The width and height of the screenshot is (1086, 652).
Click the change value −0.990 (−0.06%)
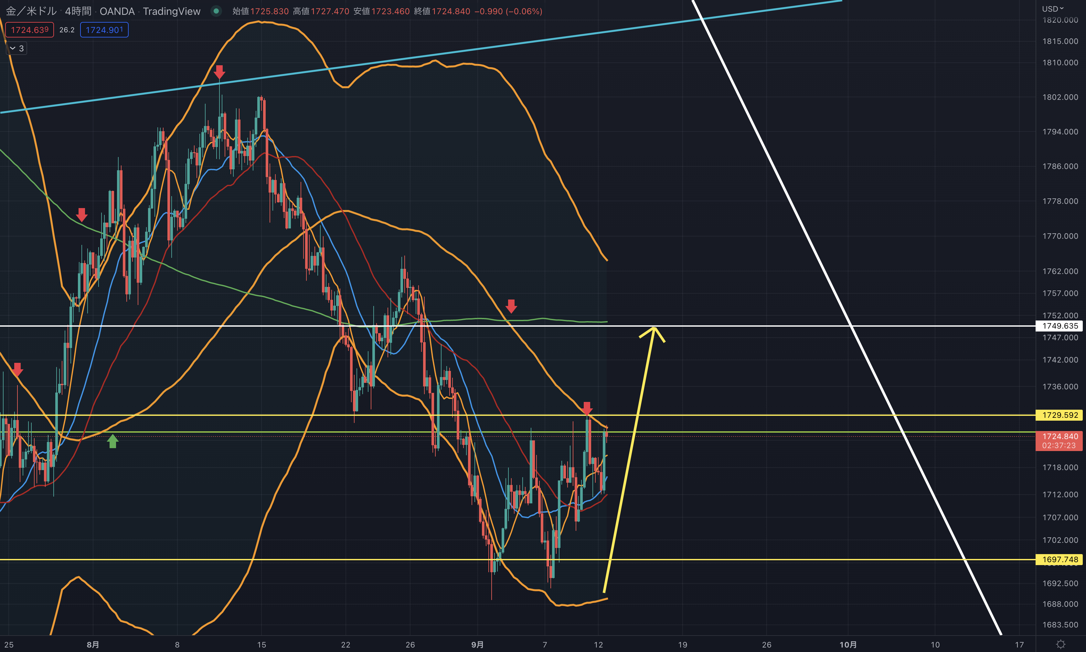pos(508,11)
